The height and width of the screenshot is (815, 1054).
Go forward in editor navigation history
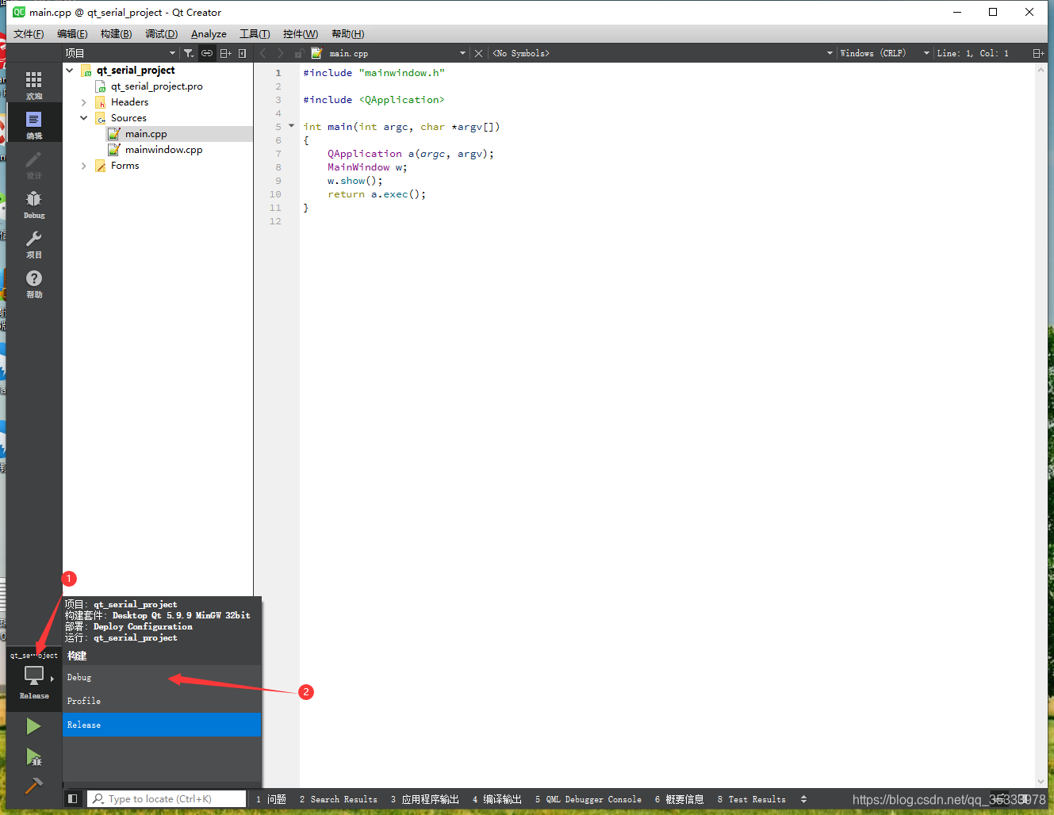pos(280,53)
